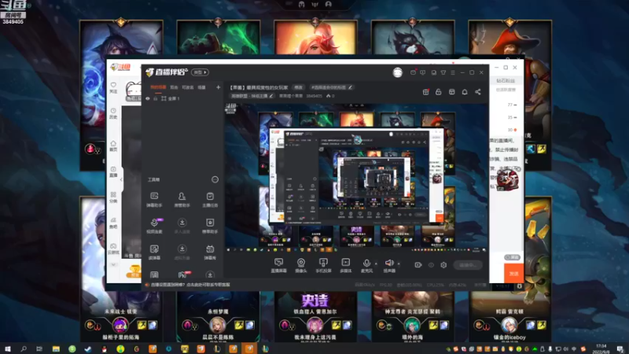Viewport: 629px width, 354px height.
Task: Click the start streaming button at bottom right
Action: [x=468, y=265]
